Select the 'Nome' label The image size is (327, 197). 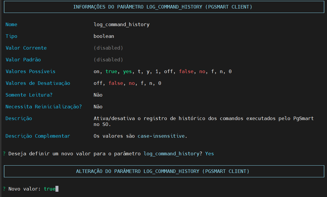tap(11, 24)
